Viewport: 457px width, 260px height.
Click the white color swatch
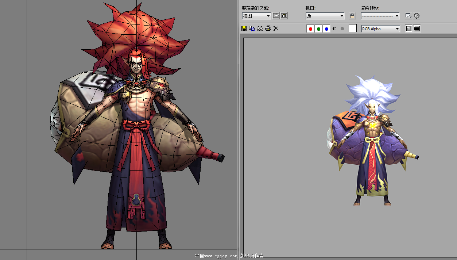pyautogui.click(x=353, y=28)
